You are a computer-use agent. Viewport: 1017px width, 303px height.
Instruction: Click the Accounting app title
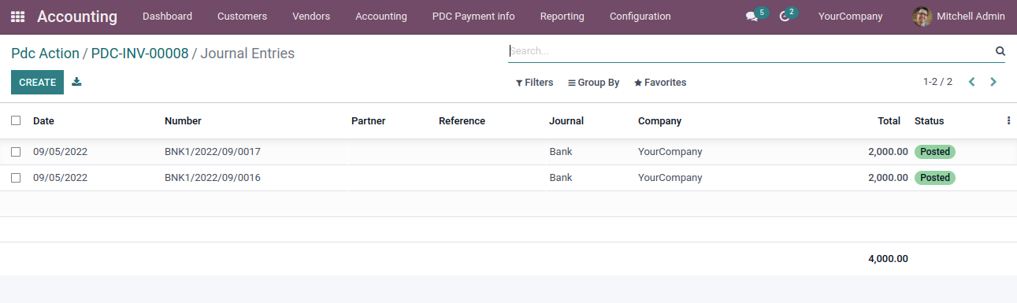pyautogui.click(x=77, y=17)
